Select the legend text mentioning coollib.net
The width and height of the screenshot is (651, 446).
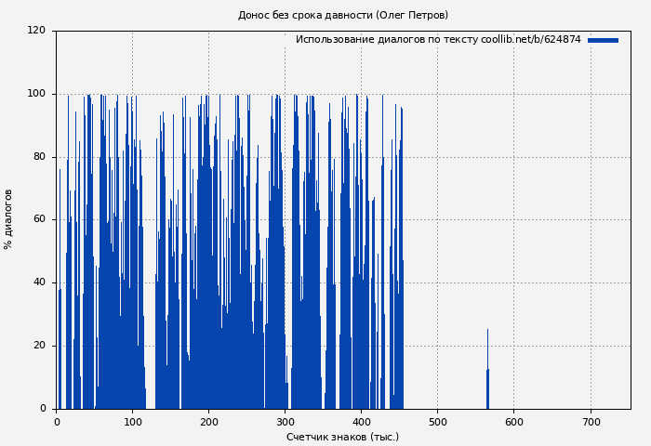click(x=437, y=40)
